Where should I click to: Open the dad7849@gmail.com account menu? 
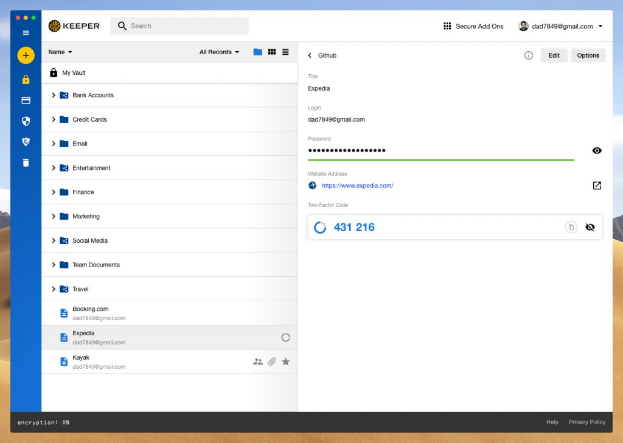pyautogui.click(x=561, y=26)
